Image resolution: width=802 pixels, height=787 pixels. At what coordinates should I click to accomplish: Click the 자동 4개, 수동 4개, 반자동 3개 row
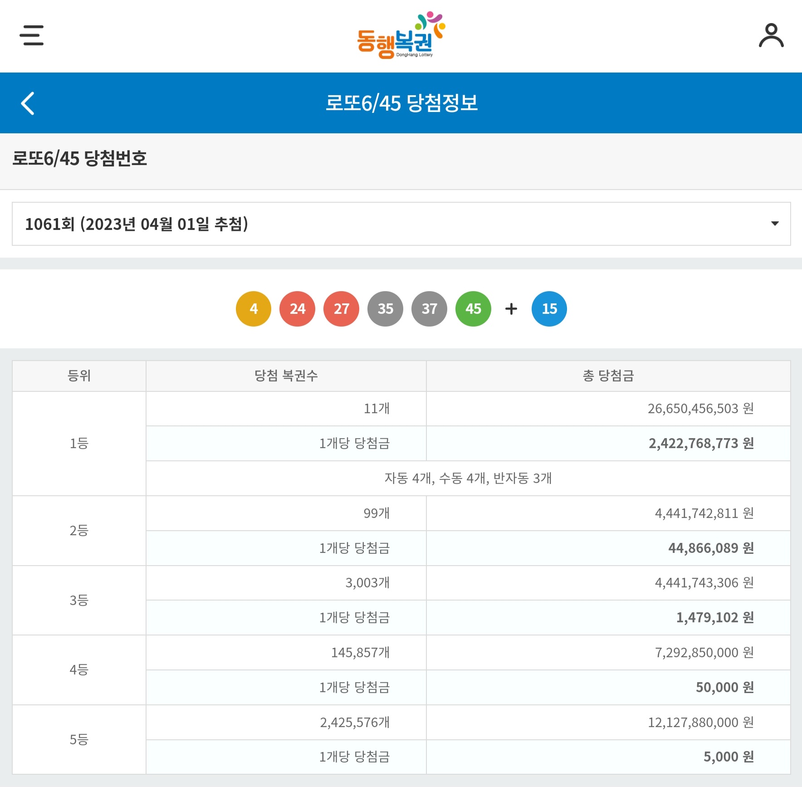coord(468,479)
